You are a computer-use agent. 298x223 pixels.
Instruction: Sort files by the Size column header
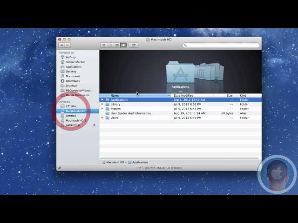pos(229,96)
